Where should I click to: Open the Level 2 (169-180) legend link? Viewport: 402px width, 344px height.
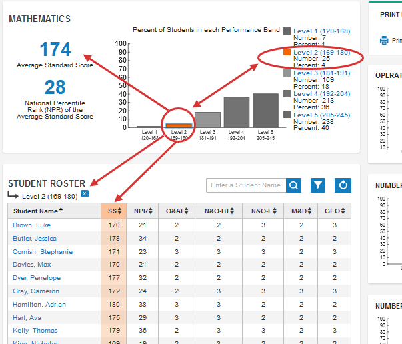click(x=321, y=52)
